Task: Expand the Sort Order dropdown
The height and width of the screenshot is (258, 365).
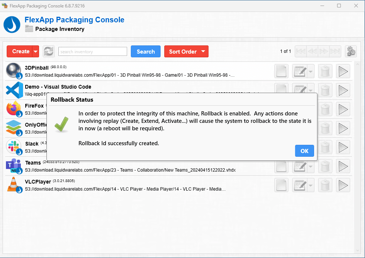Action: click(x=203, y=52)
